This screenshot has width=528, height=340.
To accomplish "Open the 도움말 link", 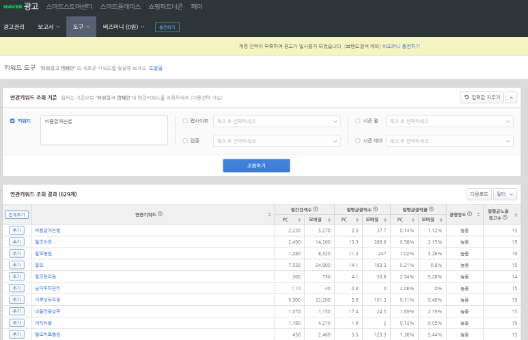I will (156, 68).
